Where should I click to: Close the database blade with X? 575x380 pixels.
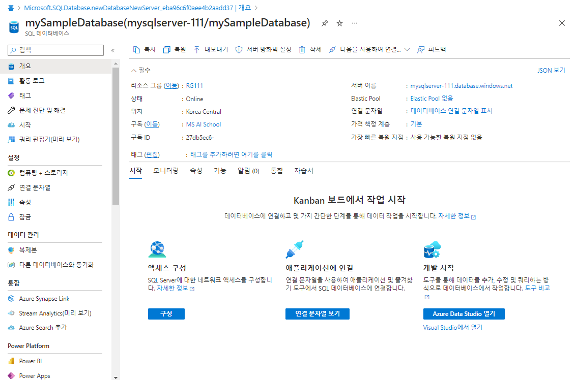click(x=562, y=23)
